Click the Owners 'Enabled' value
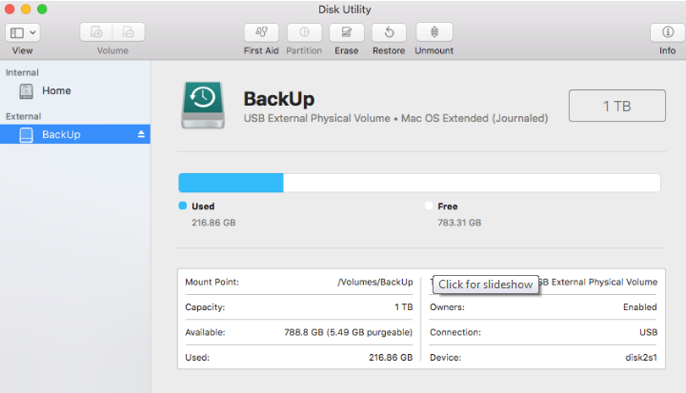Image resolution: width=686 pixels, height=393 pixels. (x=640, y=306)
